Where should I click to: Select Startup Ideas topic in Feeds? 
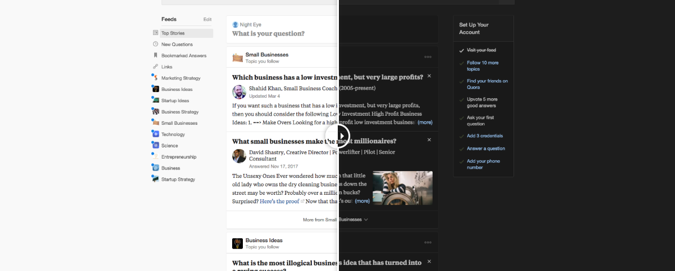(x=175, y=100)
